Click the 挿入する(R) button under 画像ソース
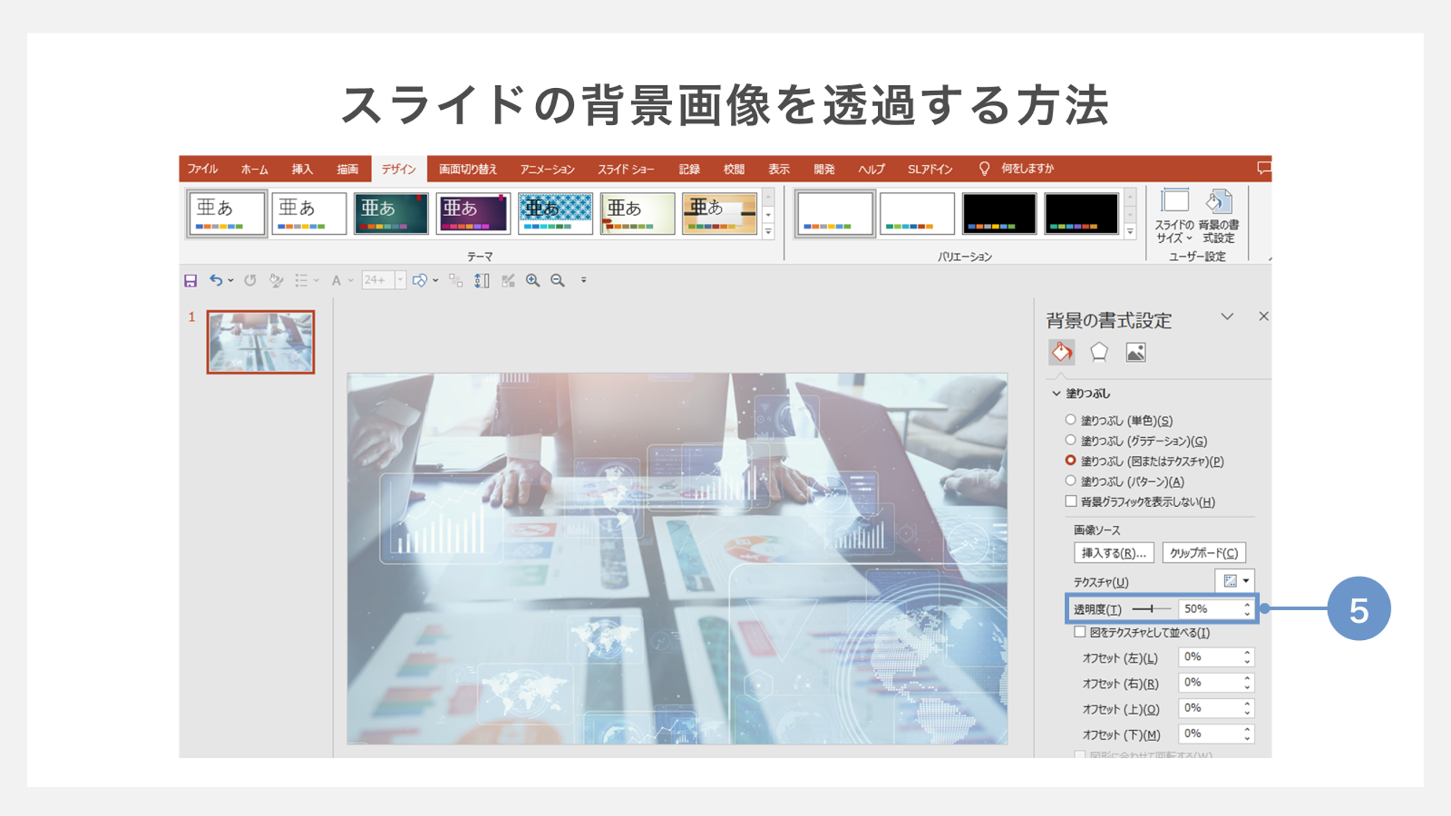This screenshot has width=1451, height=816. (1114, 552)
